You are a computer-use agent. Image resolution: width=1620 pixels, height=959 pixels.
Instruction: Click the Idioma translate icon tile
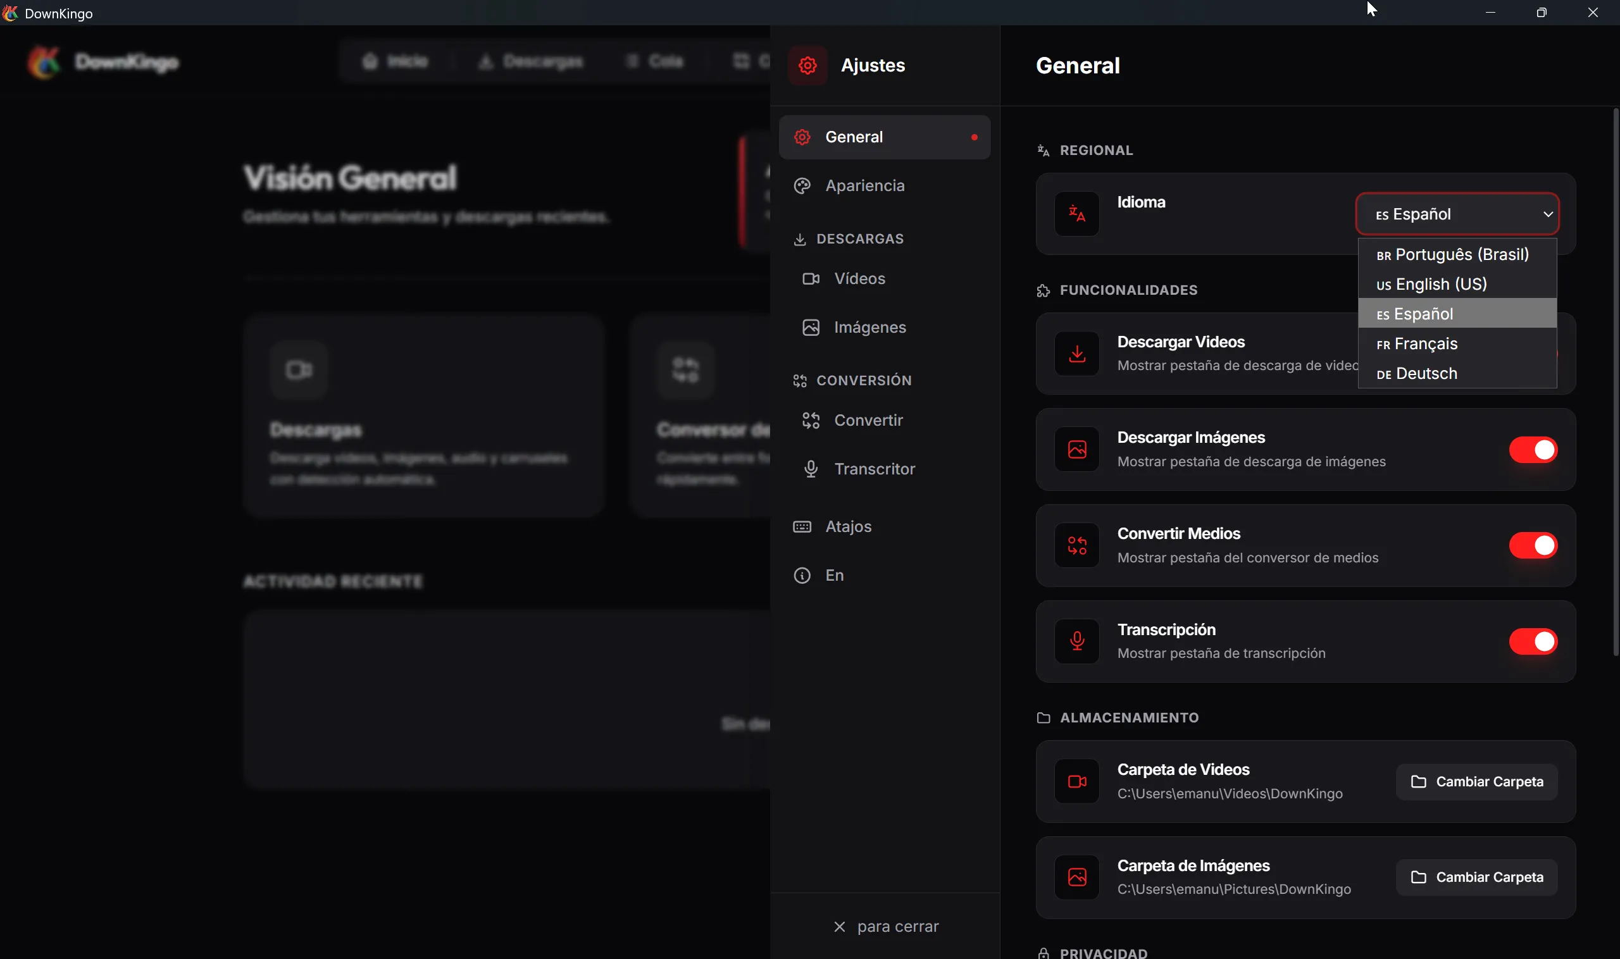pyautogui.click(x=1076, y=214)
